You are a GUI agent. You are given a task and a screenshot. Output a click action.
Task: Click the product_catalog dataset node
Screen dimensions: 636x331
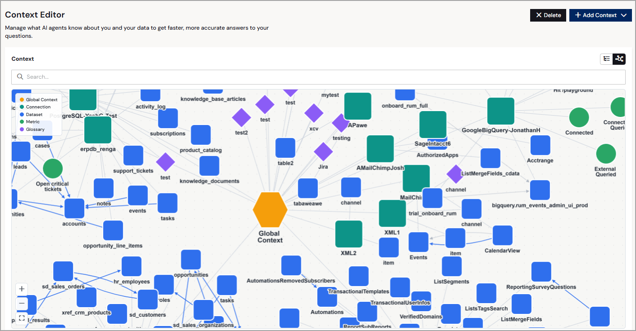click(x=201, y=135)
